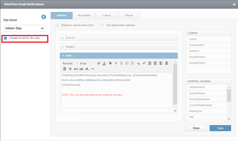Image resolution: width=238 pixels, height=141 pixels.
Task: Insert a numbered list
Action: pos(127,63)
